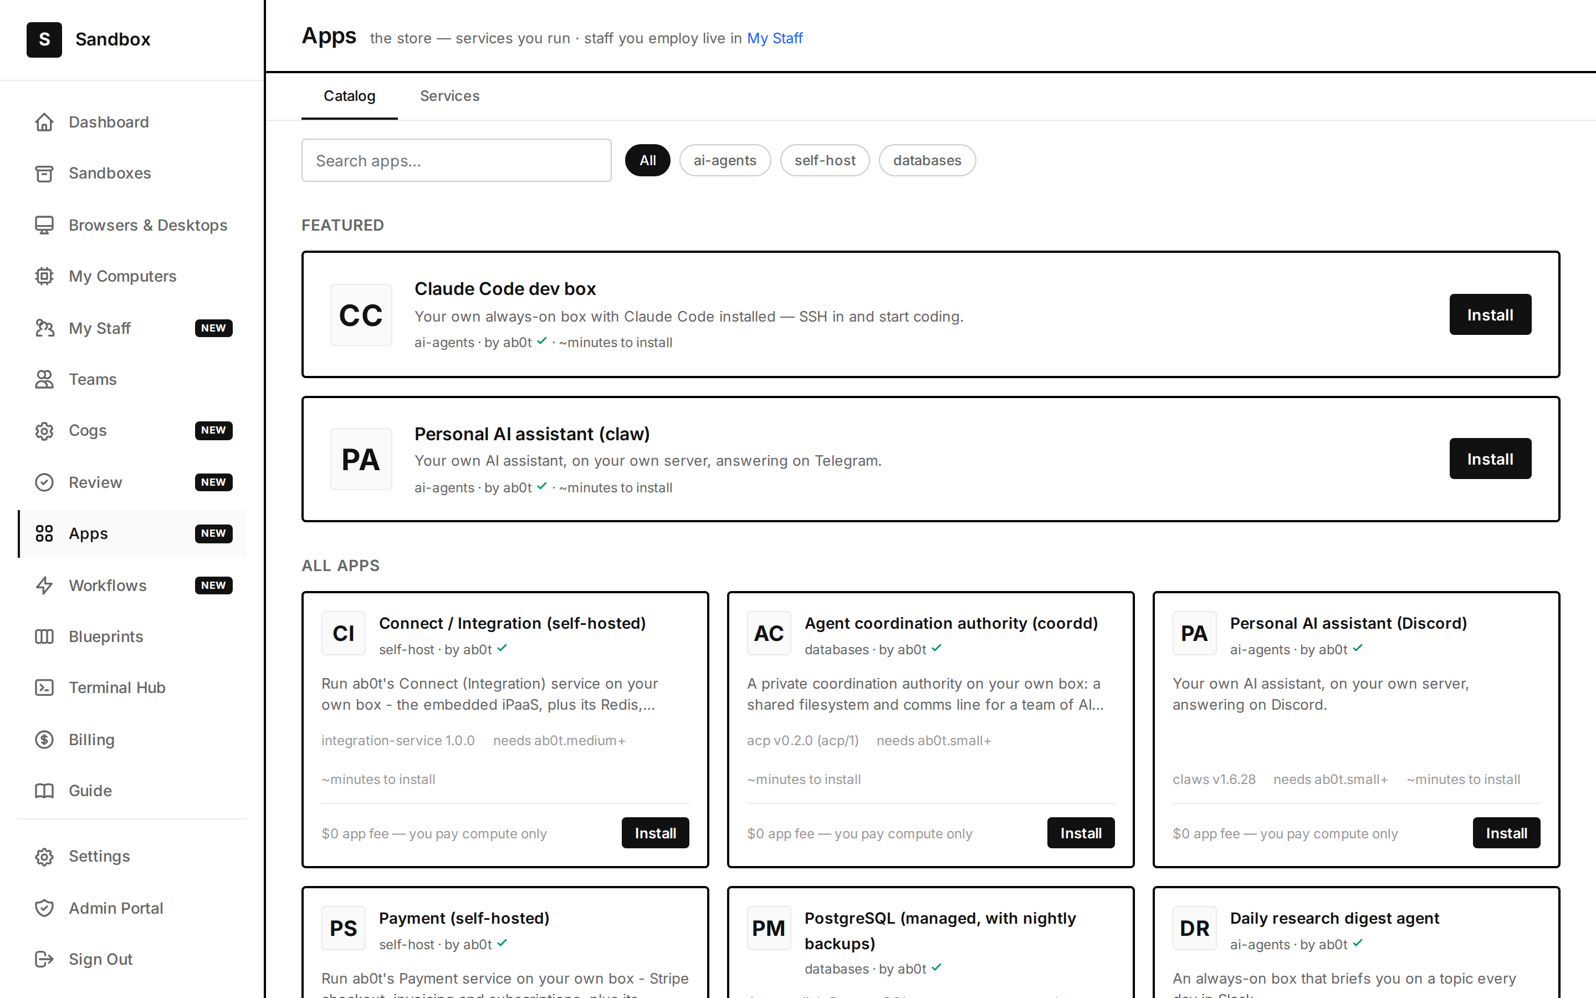The image size is (1596, 998).
Task: Focus the Search apps input field
Action: pyautogui.click(x=457, y=160)
